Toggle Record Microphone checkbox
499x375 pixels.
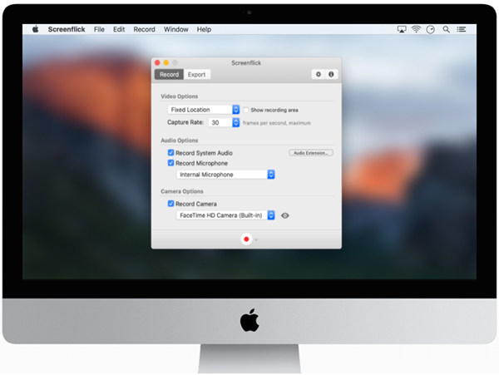click(170, 163)
